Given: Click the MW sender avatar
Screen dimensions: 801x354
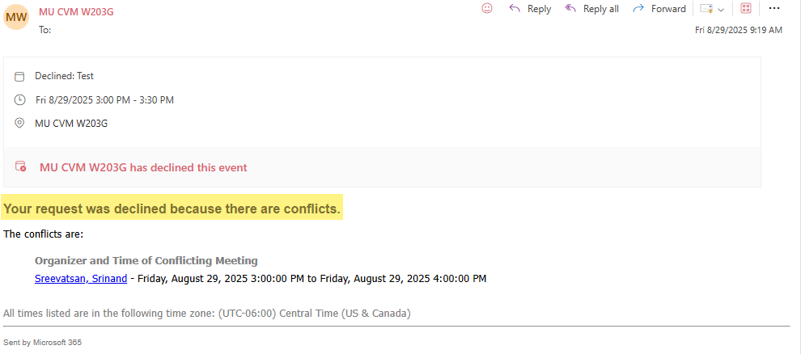Looking at the screenshot, I should pyautogui.click(x=16, y=15).
